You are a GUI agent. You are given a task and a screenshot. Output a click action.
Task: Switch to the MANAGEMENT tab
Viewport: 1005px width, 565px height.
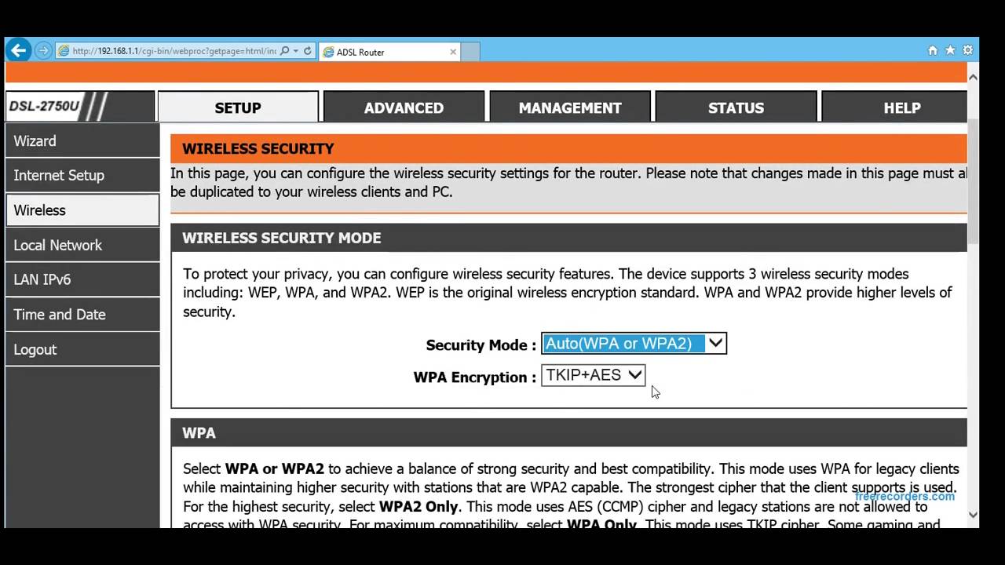coord(570,108)
